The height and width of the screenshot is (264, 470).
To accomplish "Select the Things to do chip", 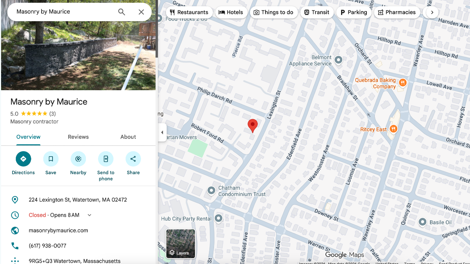I will 274,12.
